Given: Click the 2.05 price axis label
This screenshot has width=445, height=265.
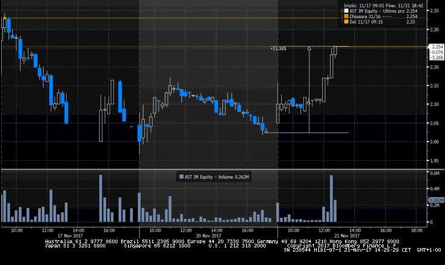Looking at the screenshot, I should tap(434, 123).
